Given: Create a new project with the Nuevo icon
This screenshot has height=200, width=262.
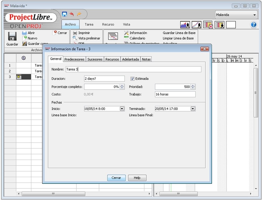Looking at the screenshot, I should click(25, 38).
